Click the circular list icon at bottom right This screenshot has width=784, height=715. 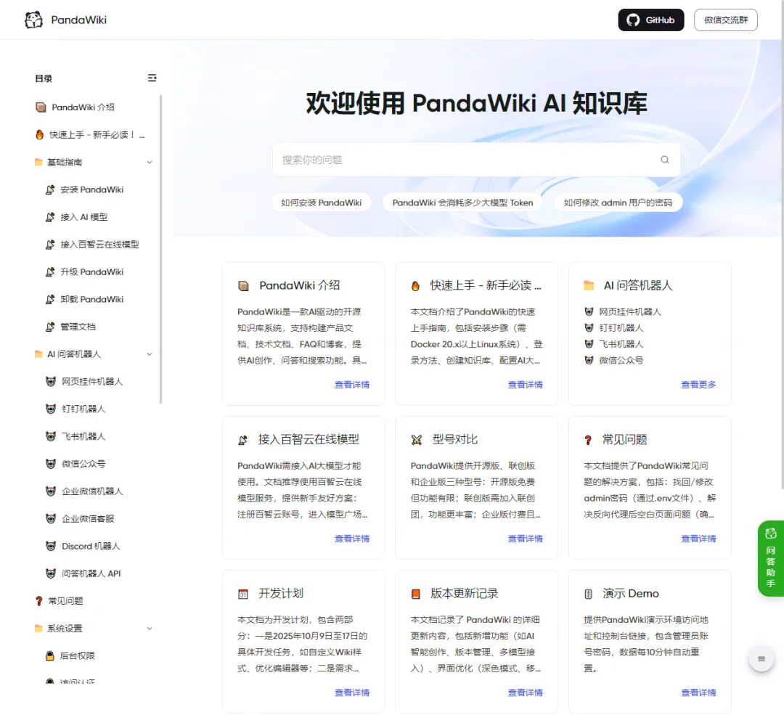point(761,658)
